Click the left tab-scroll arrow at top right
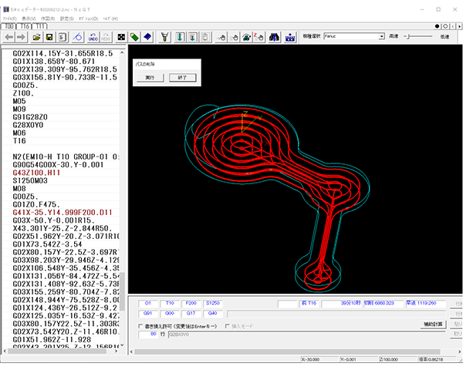The width and height of the screenshot is (463, 370). [453, 26]
